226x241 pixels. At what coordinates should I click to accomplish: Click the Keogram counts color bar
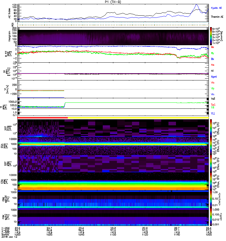coord(211,36)
